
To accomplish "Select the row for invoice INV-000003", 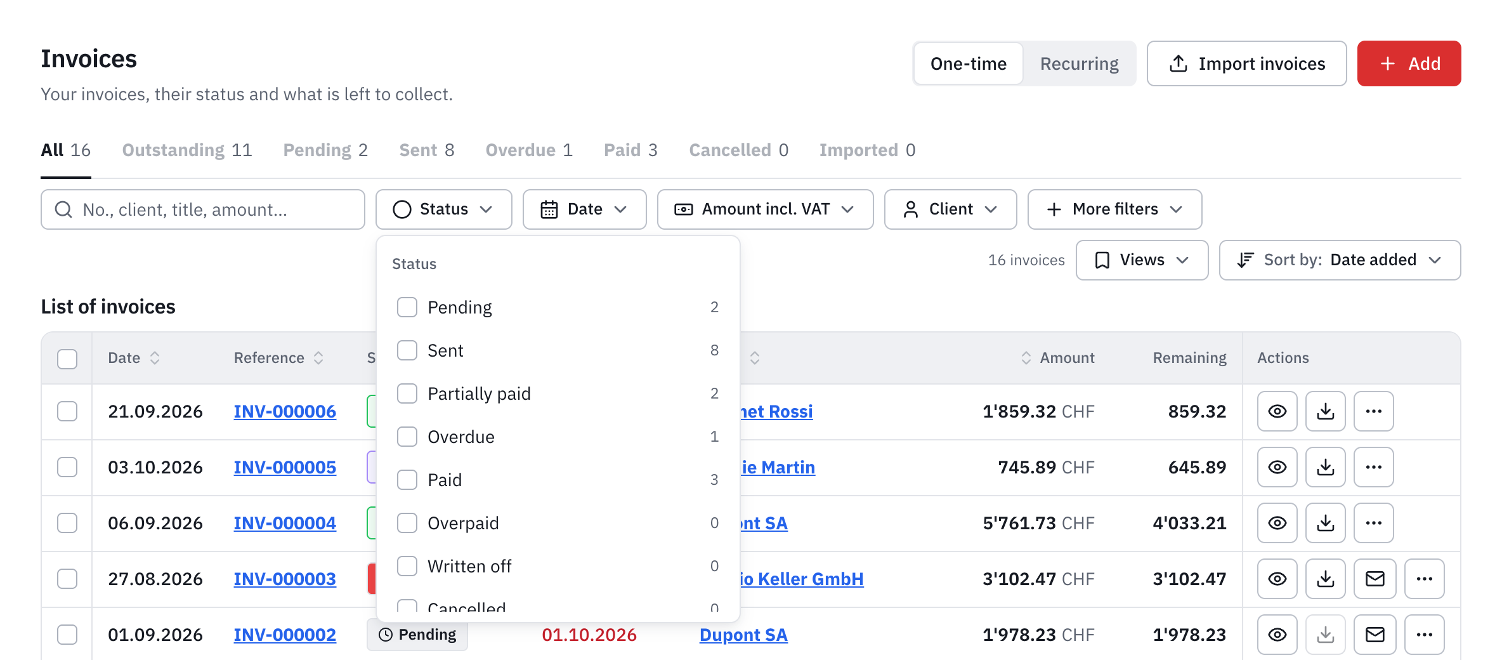I will click(67, 579).
